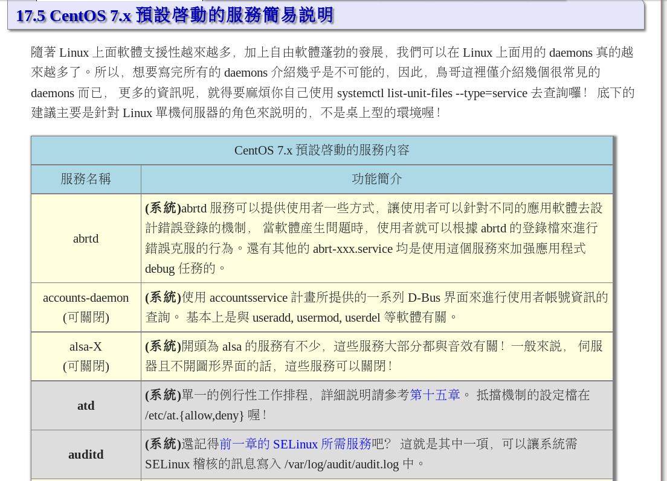Click the 17.5 CentOS 7.x section heading

175,16
